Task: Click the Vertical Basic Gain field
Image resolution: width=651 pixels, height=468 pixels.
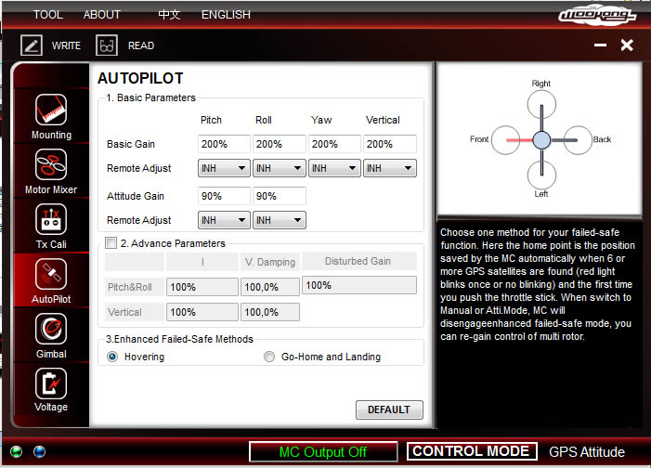Action: tap(390, 144)
